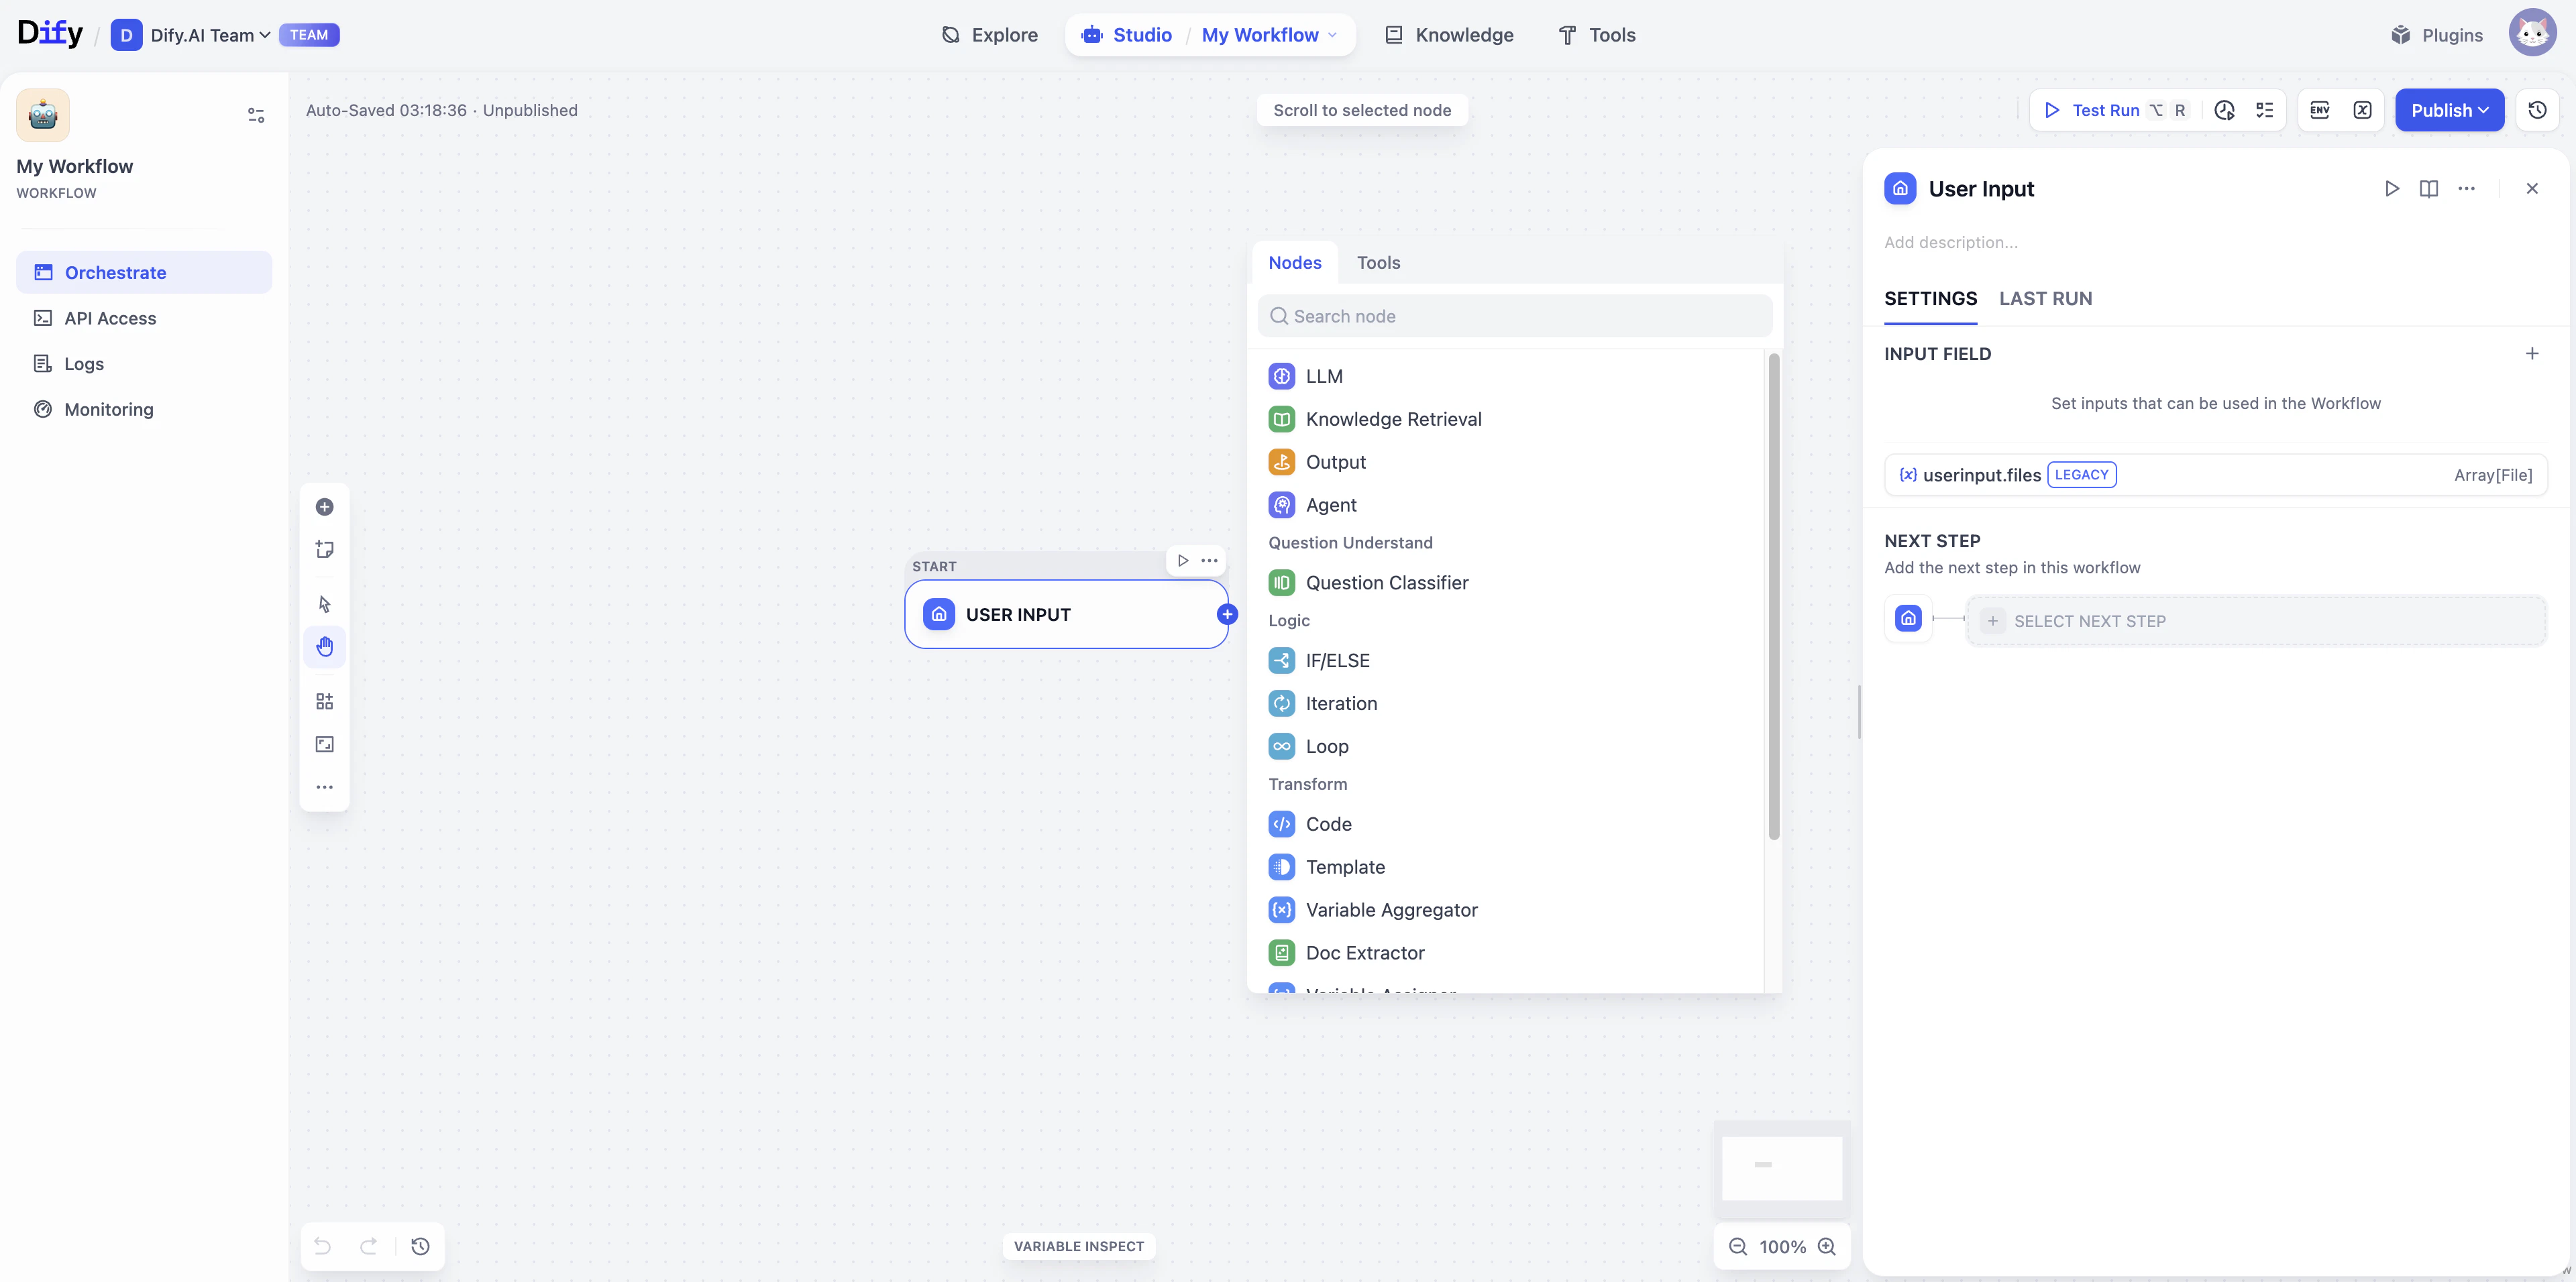Switch to the Tools tab in node picker
Screen dimensions: 2576x1282
[1378, 263]
